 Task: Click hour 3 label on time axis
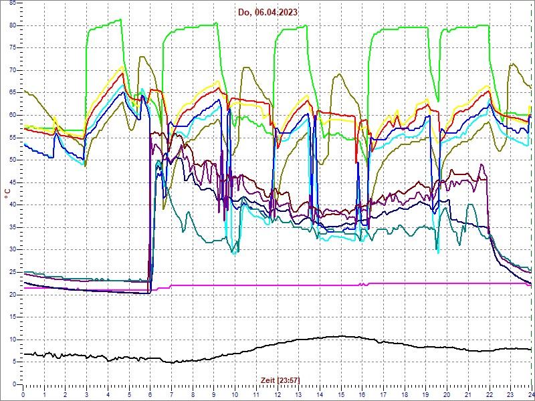[87, 395]
